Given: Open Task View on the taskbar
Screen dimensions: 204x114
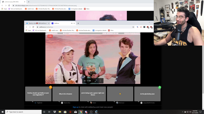Looking at the screenshot, I should tap(49, 112).
